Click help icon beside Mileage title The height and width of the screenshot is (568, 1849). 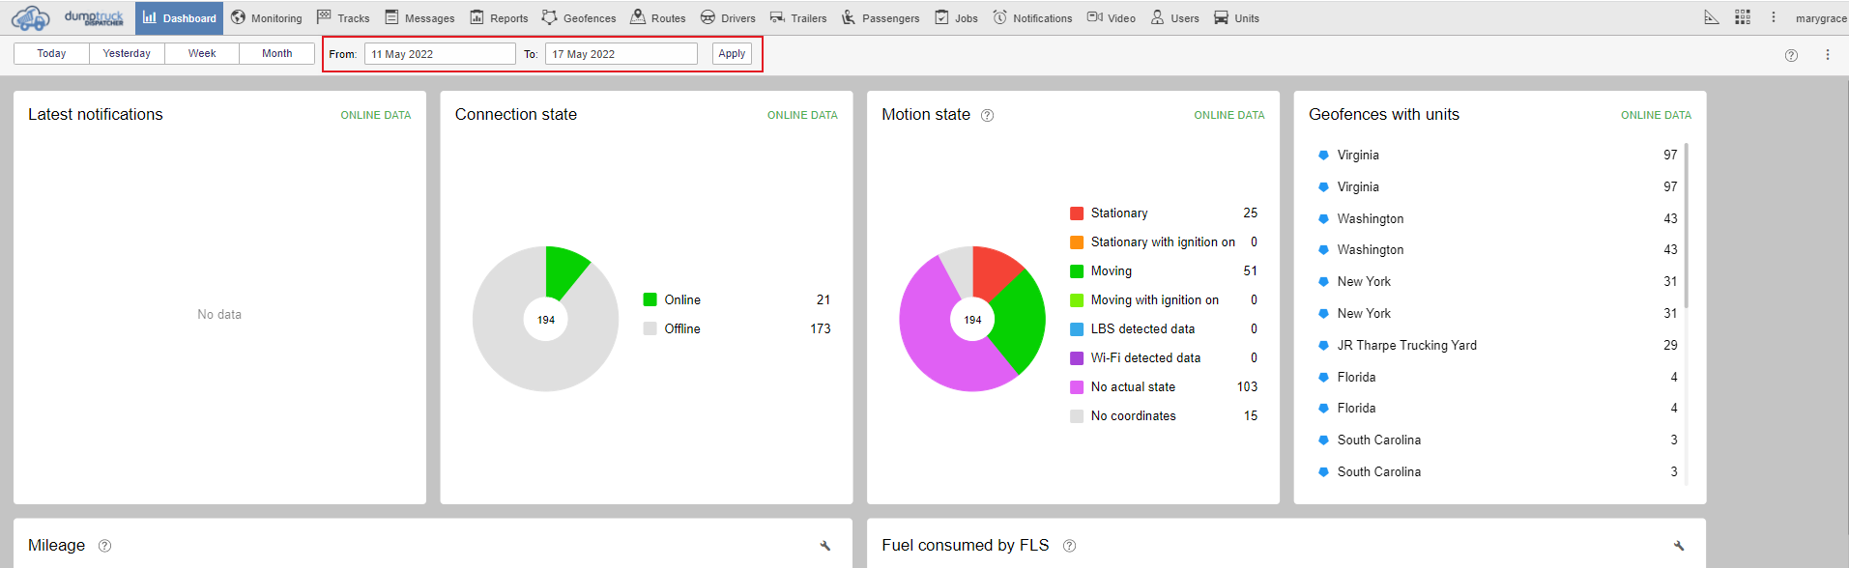click(104, 546)
